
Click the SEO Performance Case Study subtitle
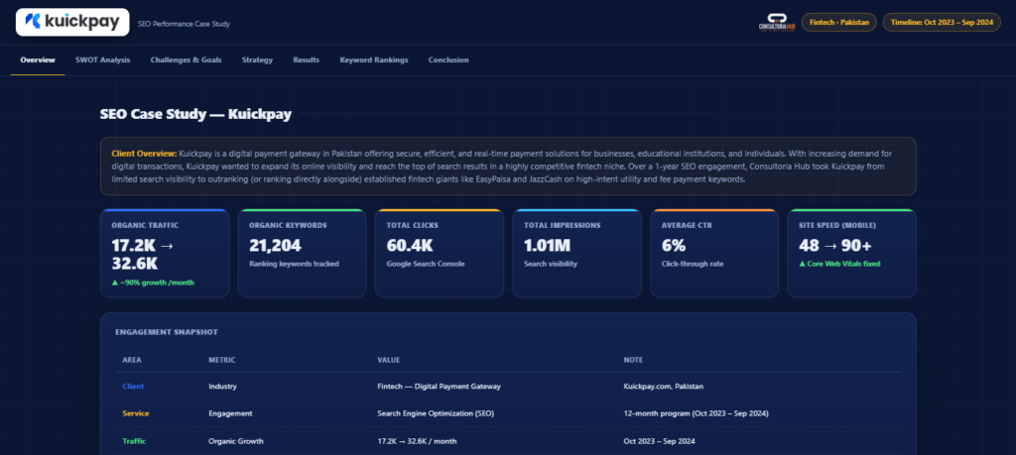click(184, 24)
